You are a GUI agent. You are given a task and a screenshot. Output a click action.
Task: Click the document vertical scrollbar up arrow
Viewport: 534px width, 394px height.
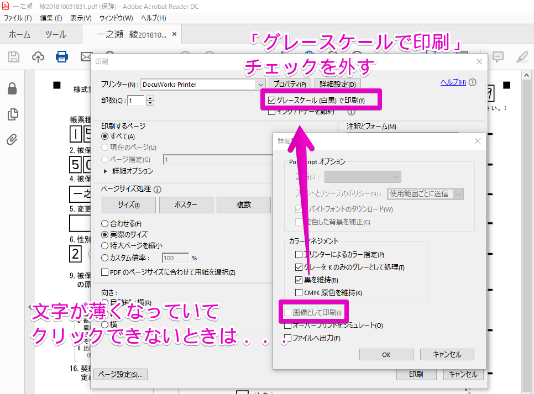coord(526,75)
